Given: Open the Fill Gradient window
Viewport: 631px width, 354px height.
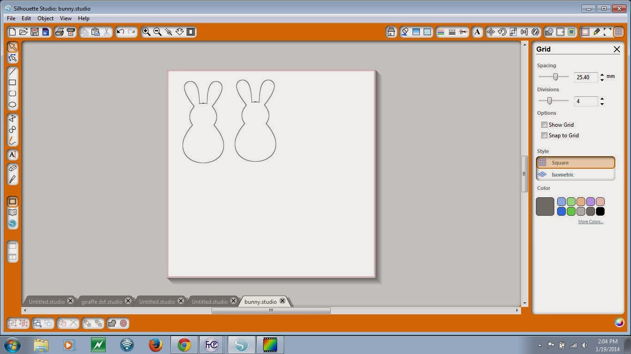Looking at the screenshot, I should (x=416, y=32).
